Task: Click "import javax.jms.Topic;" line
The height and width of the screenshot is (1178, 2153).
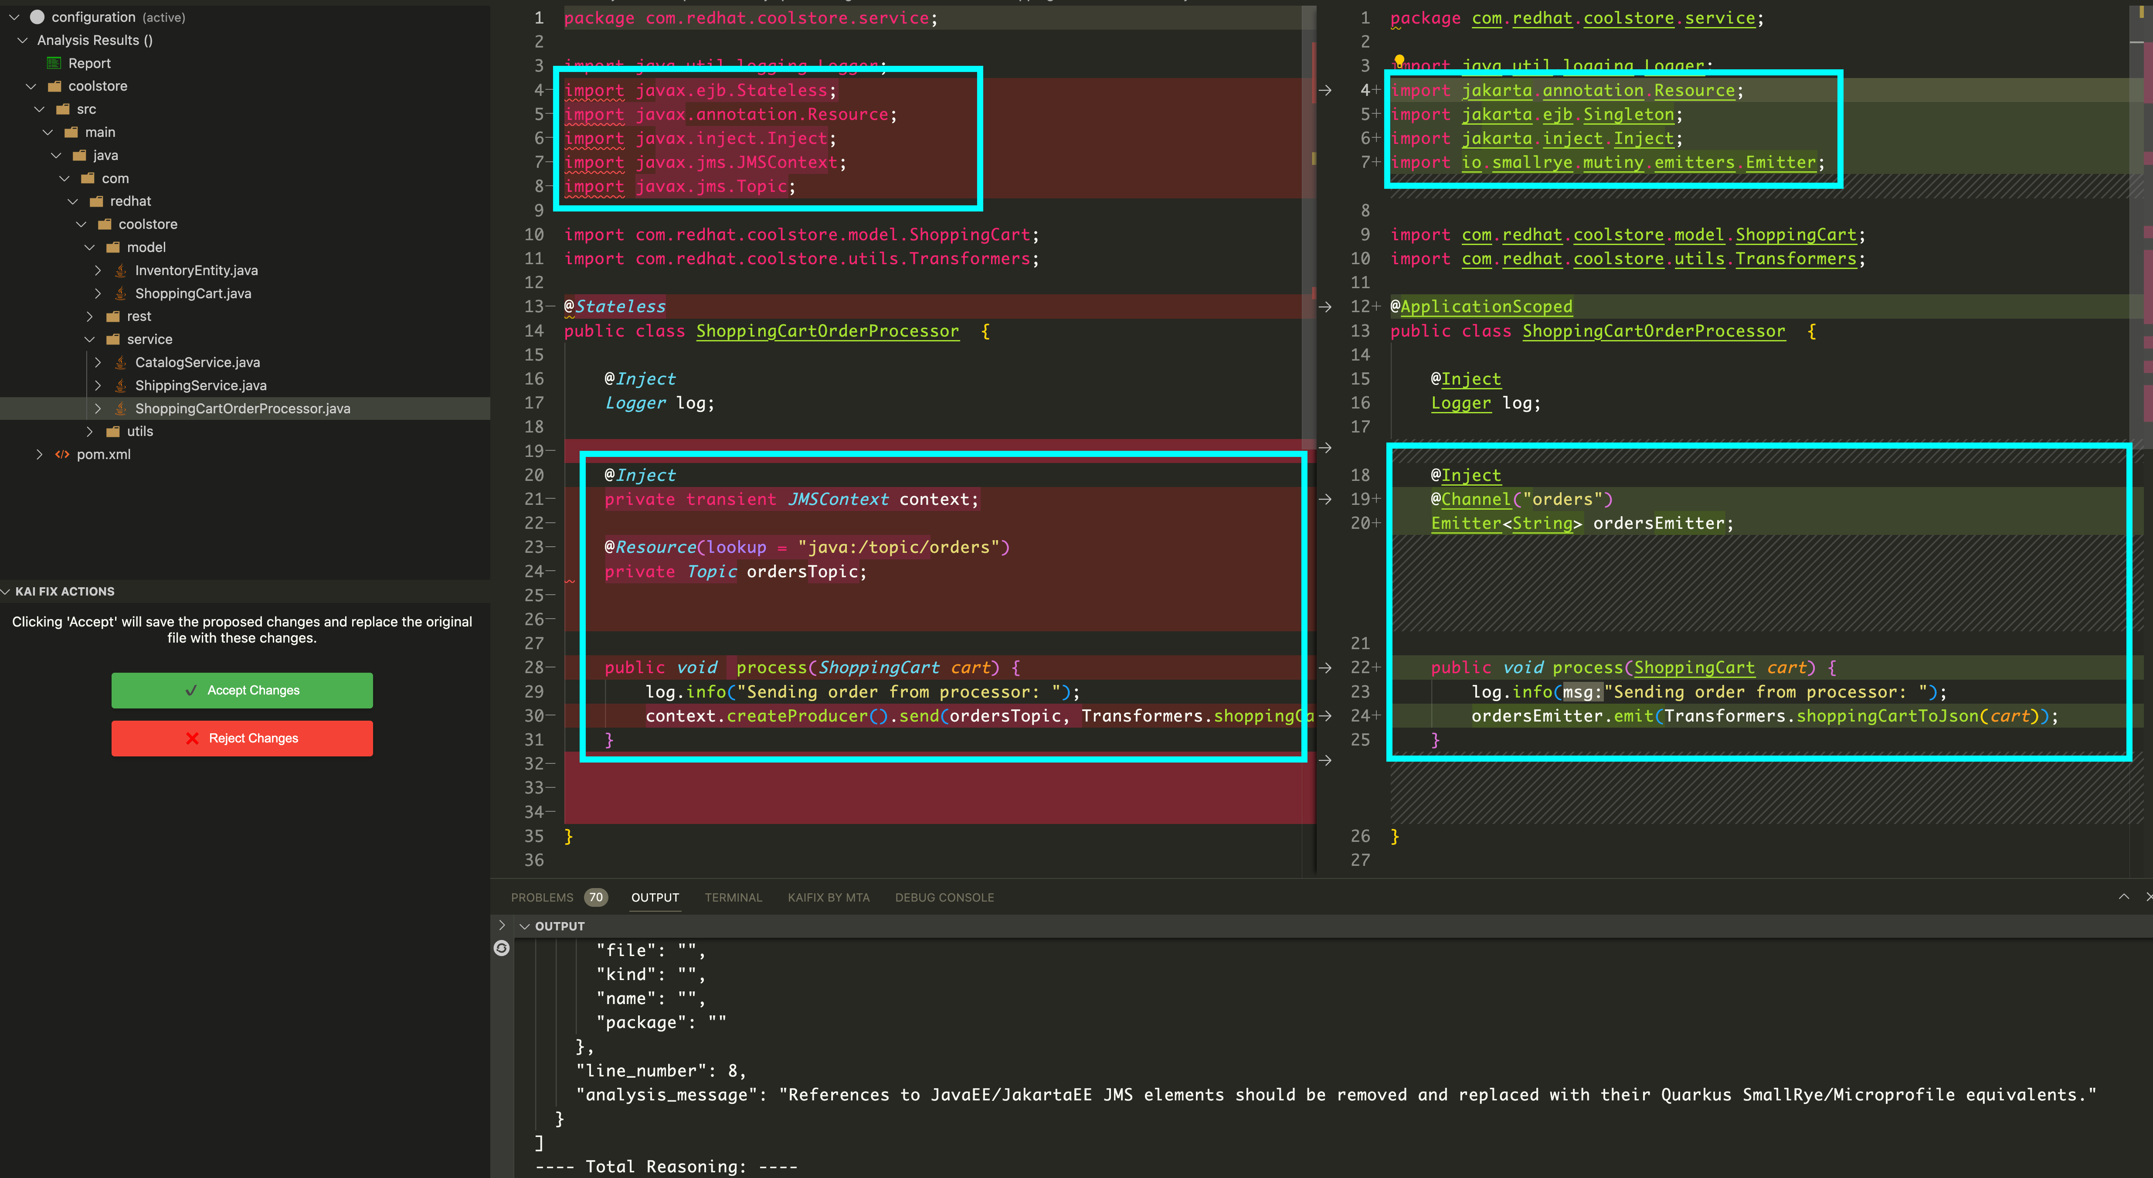Action: coord(679,187)
